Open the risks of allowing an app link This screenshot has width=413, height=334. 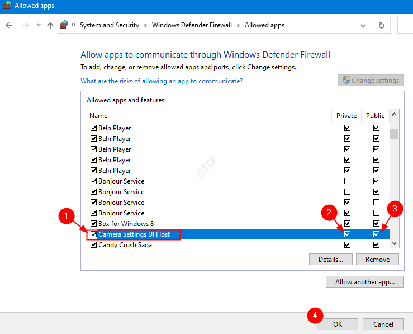click(x=162, y=81)
